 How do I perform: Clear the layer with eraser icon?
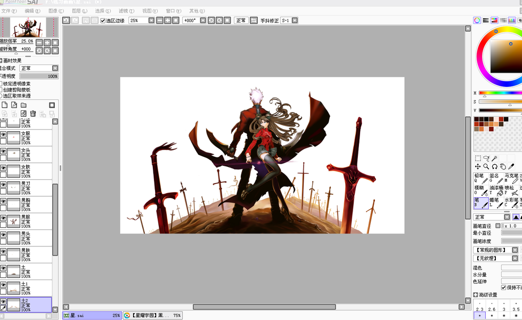23,114
